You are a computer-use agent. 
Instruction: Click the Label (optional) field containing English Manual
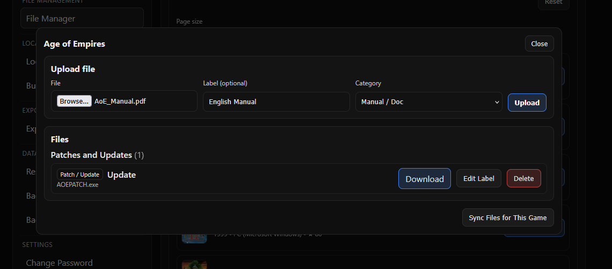click(x=276, y=102)
